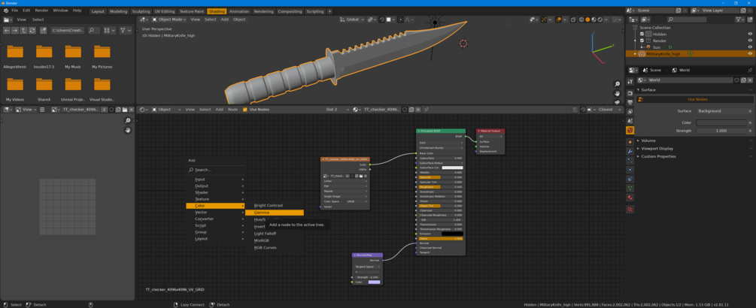Toggle the fake user shield for the World datablock
756x308 pixels.
coord(736,80)
